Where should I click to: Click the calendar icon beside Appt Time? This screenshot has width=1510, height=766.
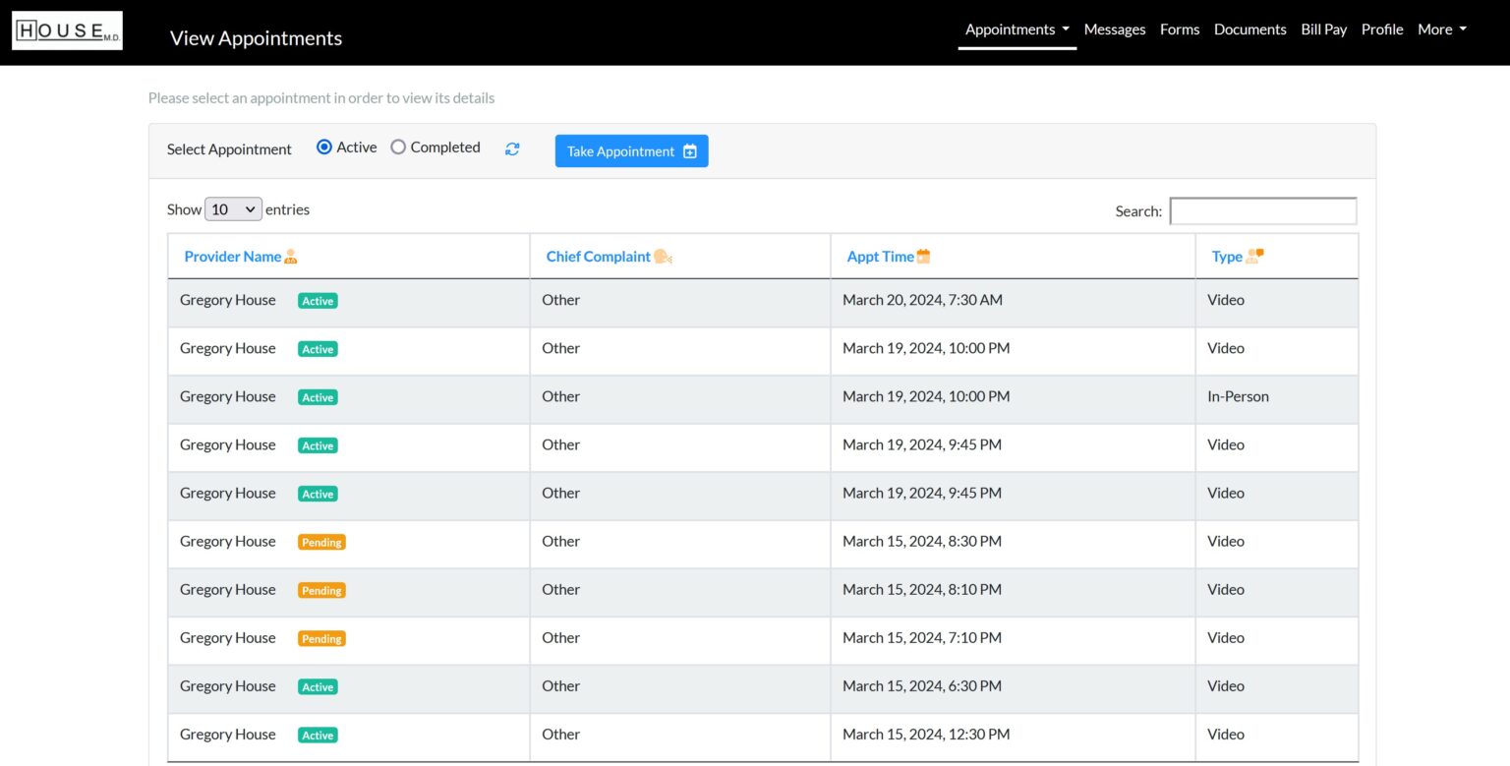[x=922, y=255]
